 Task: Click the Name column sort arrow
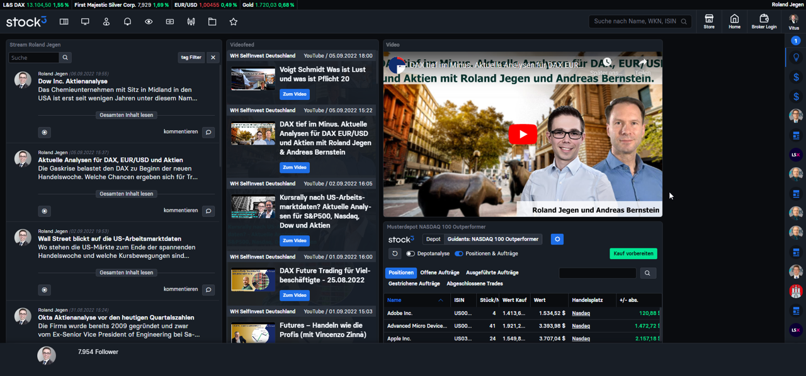pyautogui.click(x=440, y=301)
